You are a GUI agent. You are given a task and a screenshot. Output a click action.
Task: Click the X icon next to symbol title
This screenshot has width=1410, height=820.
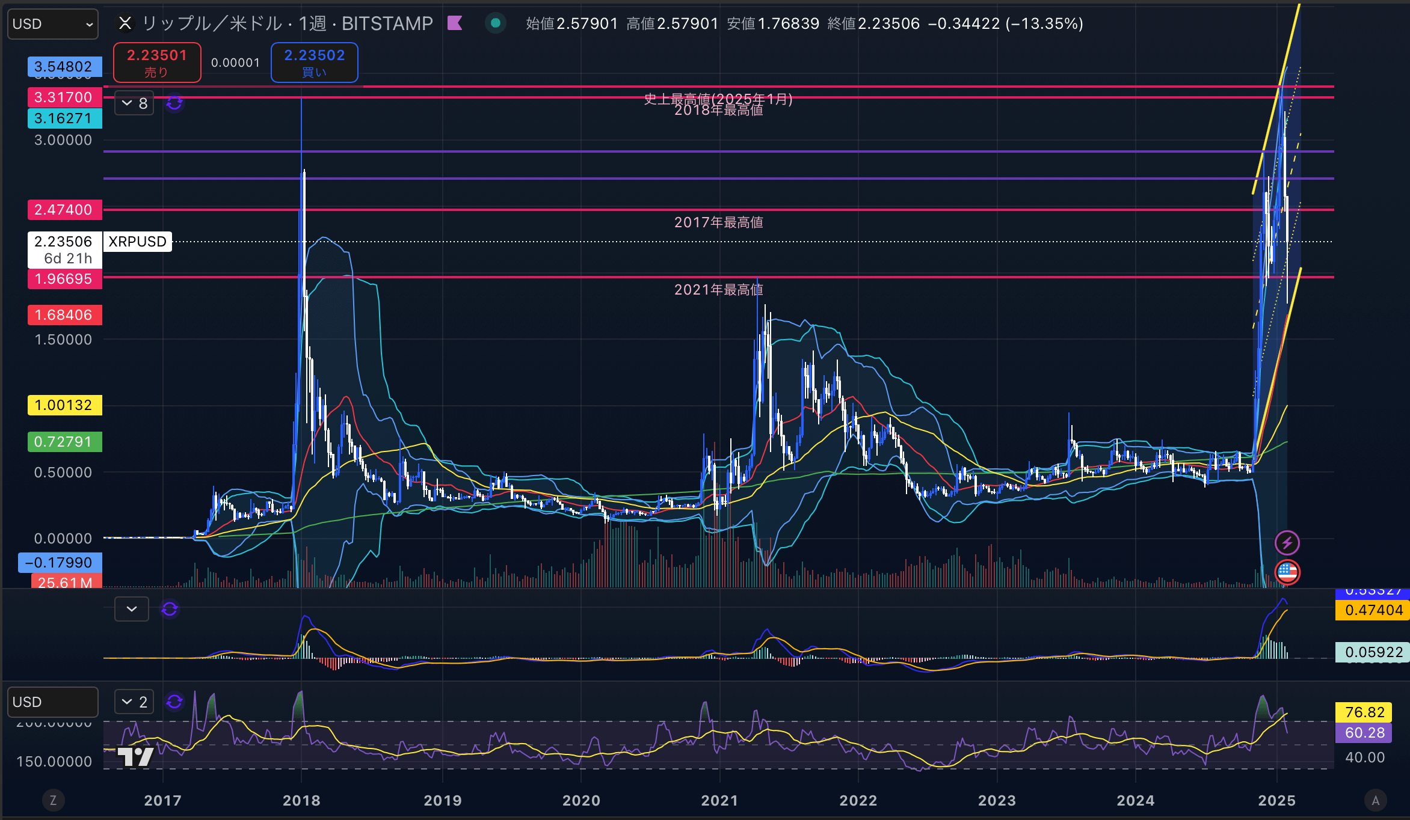click(x=125, y=23)
